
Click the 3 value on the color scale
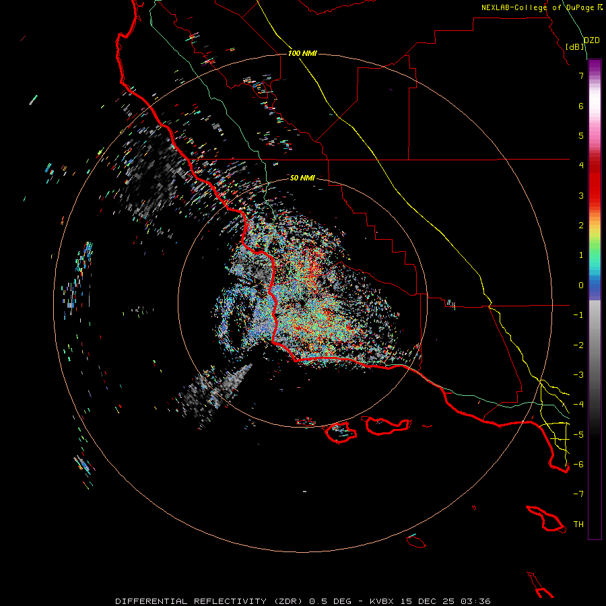[581, 195]
